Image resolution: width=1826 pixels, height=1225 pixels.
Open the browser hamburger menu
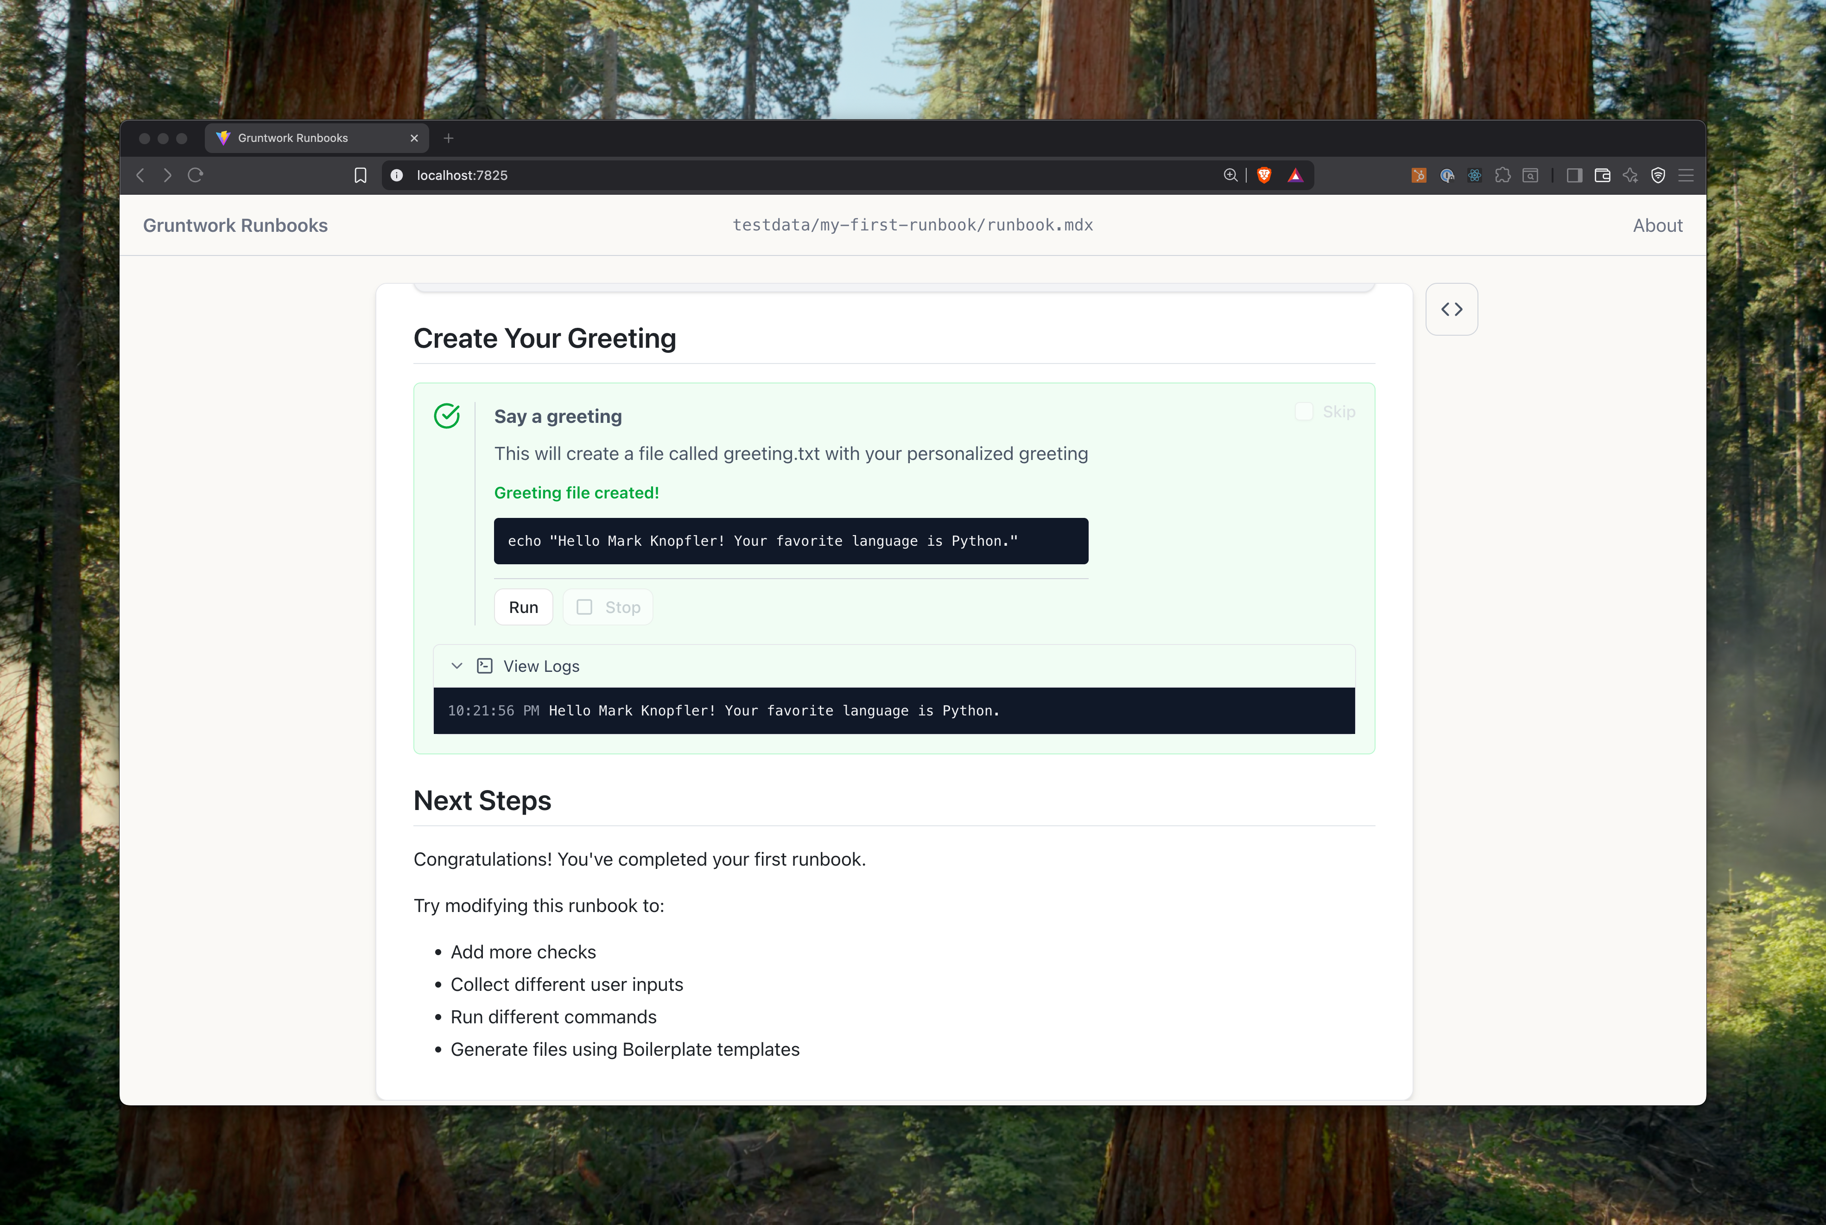[1686, 175]
